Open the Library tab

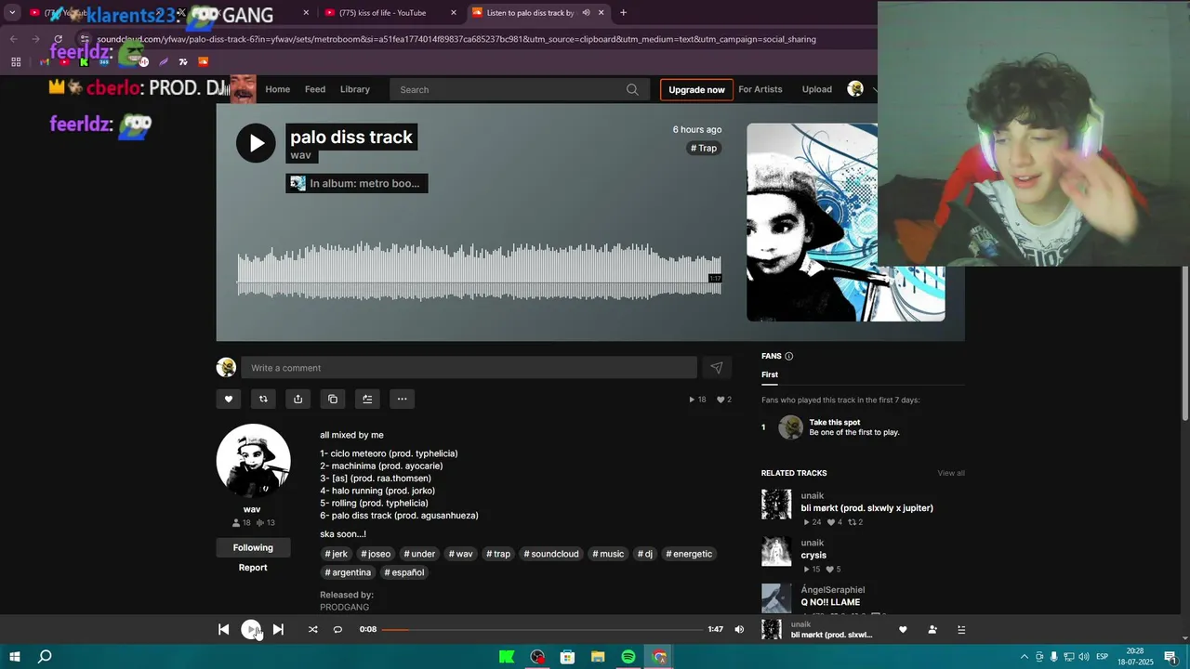point(355,89)
